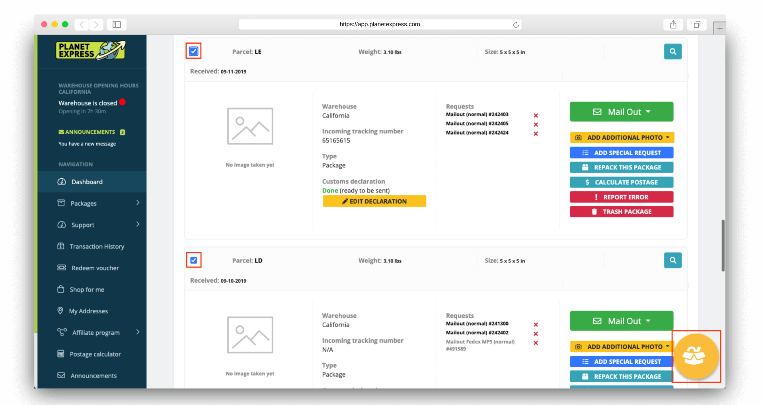Open Announcements from the sidebar envelope icon
Viewport: 764px width, 405px height.
pos(60,375)
